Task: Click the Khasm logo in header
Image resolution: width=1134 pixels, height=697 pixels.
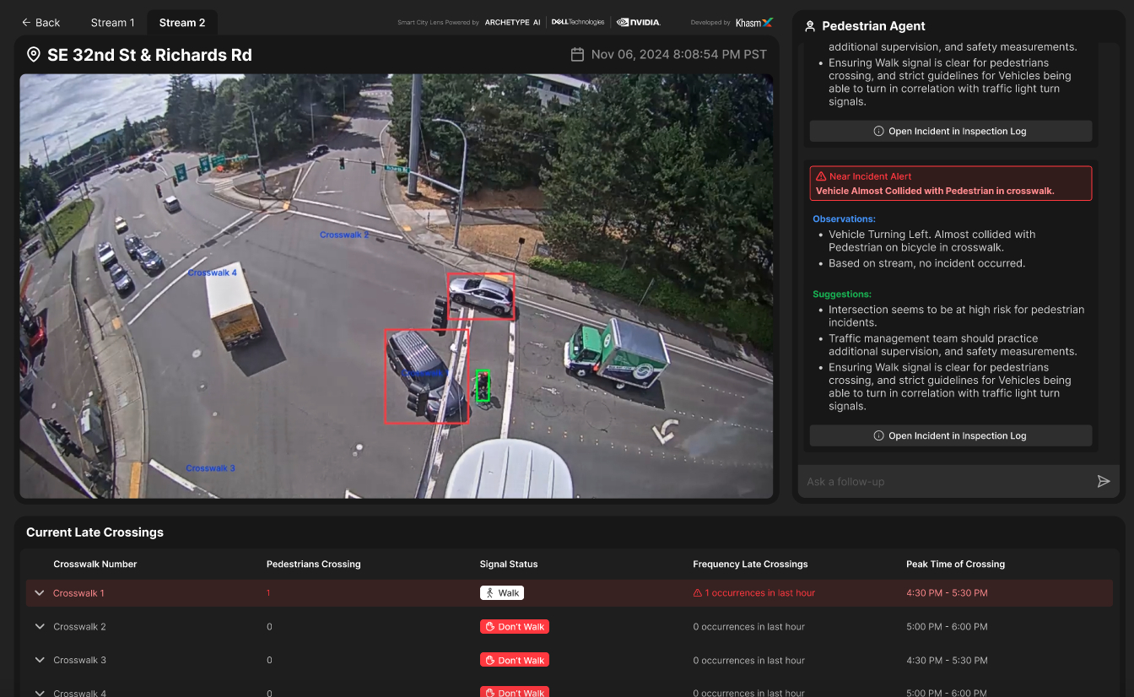Action: [x=753, y=23]
